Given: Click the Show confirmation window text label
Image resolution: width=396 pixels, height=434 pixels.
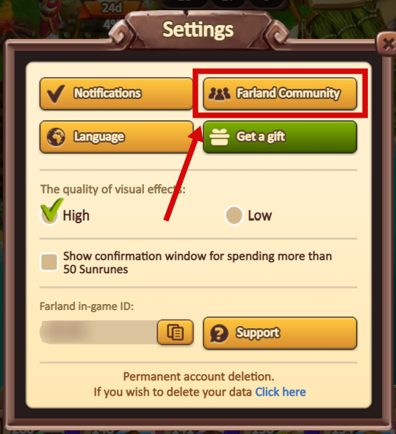Looking at the screenshot, I should [x=198, y=262].
